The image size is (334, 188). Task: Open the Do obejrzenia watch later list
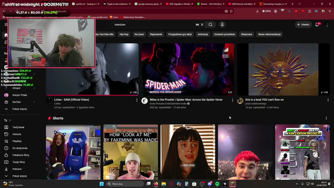click(20, 148)
